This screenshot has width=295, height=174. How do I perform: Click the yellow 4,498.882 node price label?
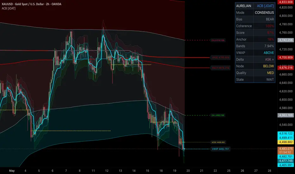pyautogui.click(x=286, y=142)
